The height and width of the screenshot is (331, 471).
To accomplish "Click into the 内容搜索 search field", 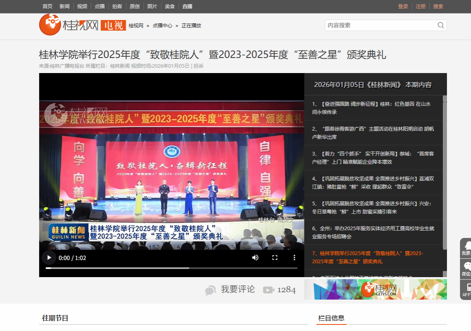I will pyautogui.click(x=380, y=25).
